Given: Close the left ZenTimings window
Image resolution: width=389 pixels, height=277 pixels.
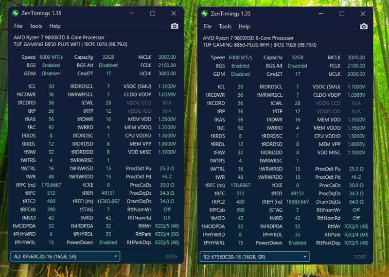Looking at the screenshot, I should 174,13.
